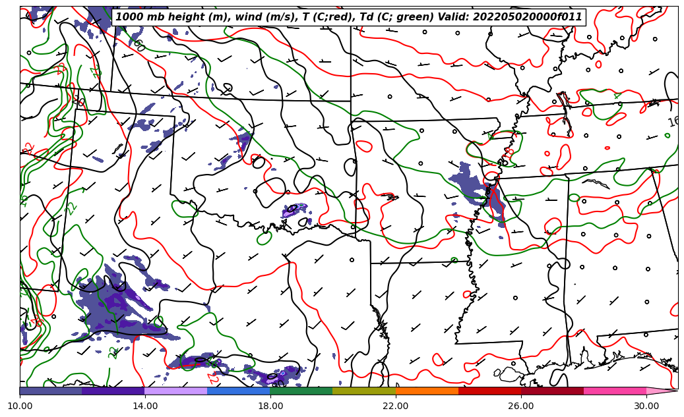Select the dark purple colorbar segment
The width and height of the screenshot is (684, 417).
(113, 391)
